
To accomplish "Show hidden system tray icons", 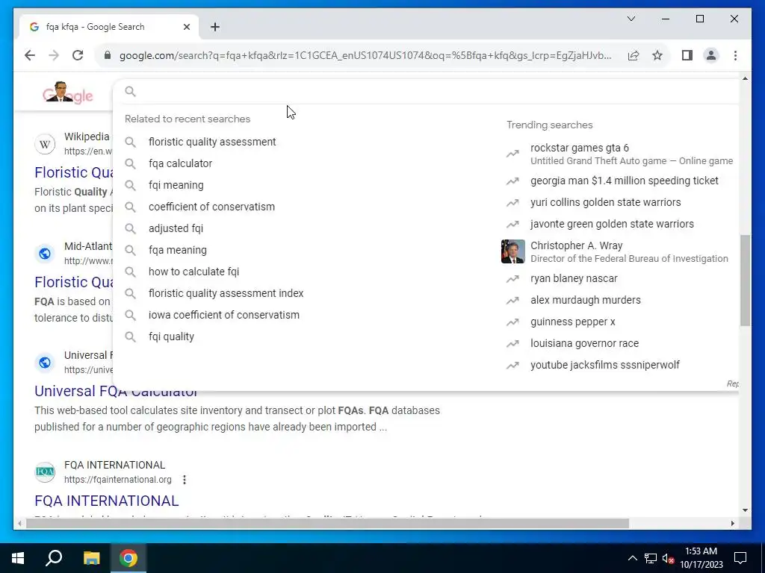I will coord(632,558).
